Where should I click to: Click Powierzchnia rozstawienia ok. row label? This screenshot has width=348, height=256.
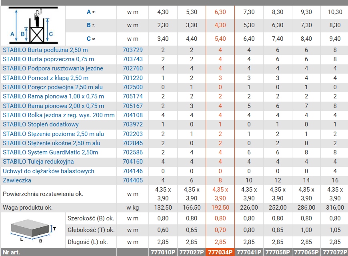pyautogui.click(x=43, y=194)
